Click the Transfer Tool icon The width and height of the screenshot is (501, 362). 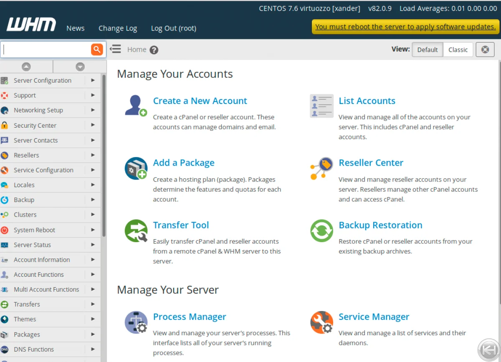(x=136, y=230)
